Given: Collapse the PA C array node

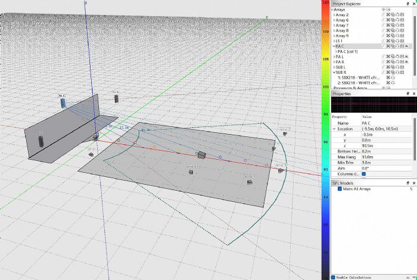Looking at the screenshot, I should pos(334,46).
